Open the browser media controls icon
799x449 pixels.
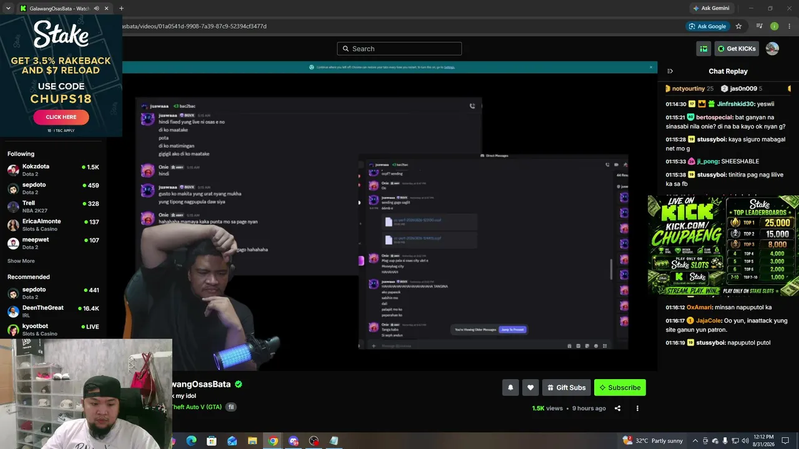(760, 26)
